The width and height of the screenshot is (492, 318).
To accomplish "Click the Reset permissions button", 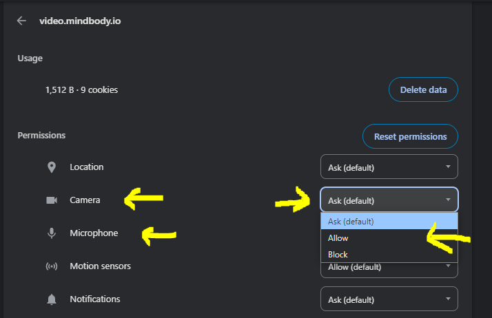I will [410, 136].
